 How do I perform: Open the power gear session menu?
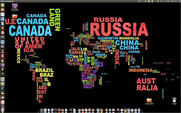click(x=179, y=1)
